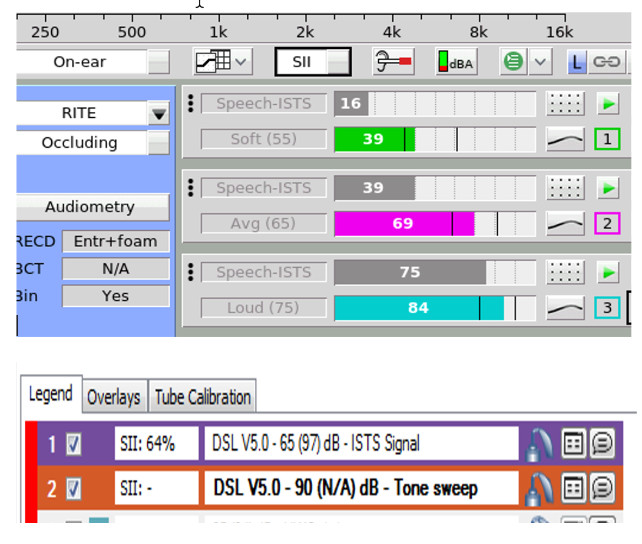Play the Soft (55) Speech-ISTS test
This screenshot has width=642, height=544.
pos(608,104)
